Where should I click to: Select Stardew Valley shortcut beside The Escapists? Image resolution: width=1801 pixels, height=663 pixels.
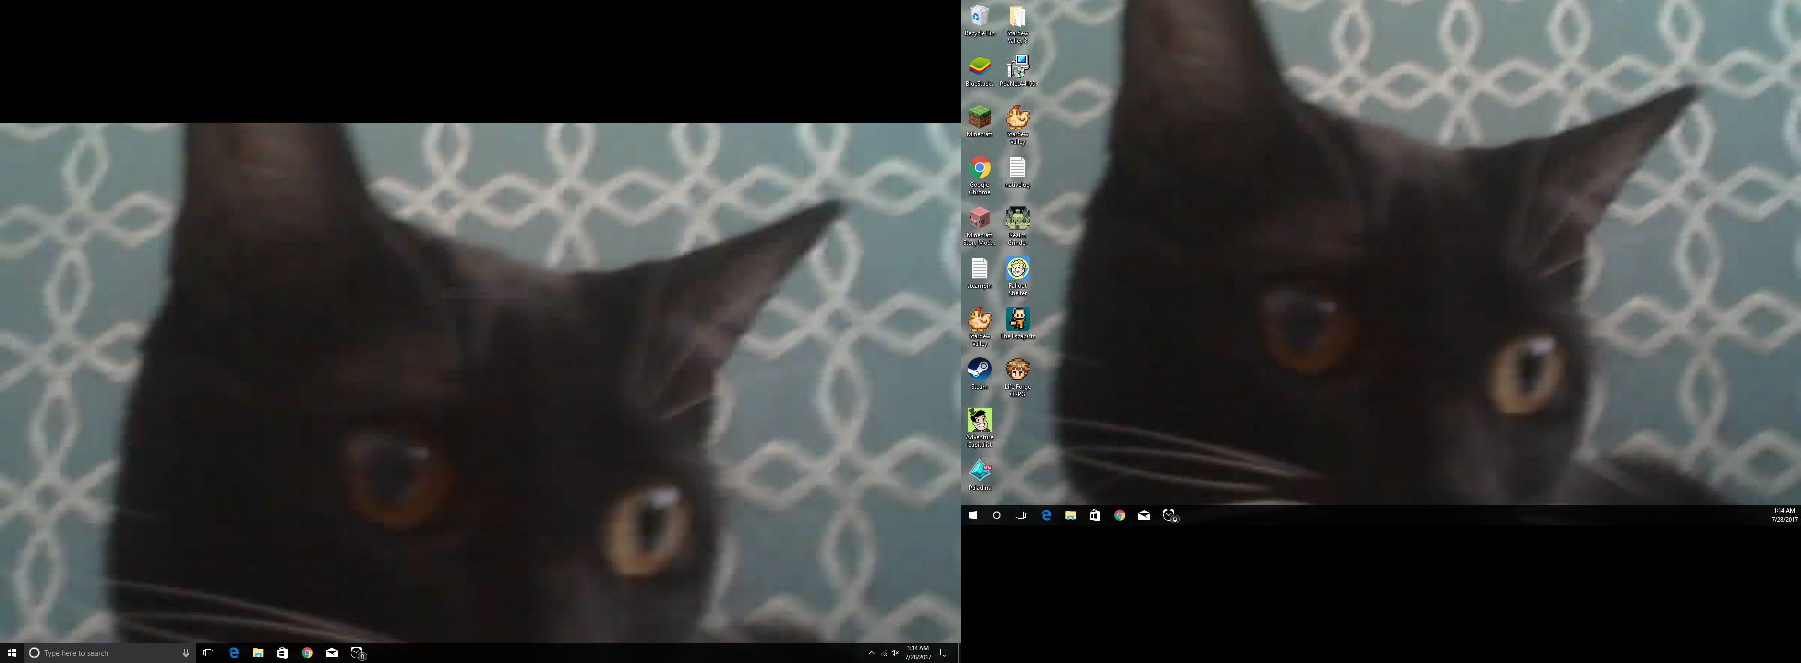980,327
